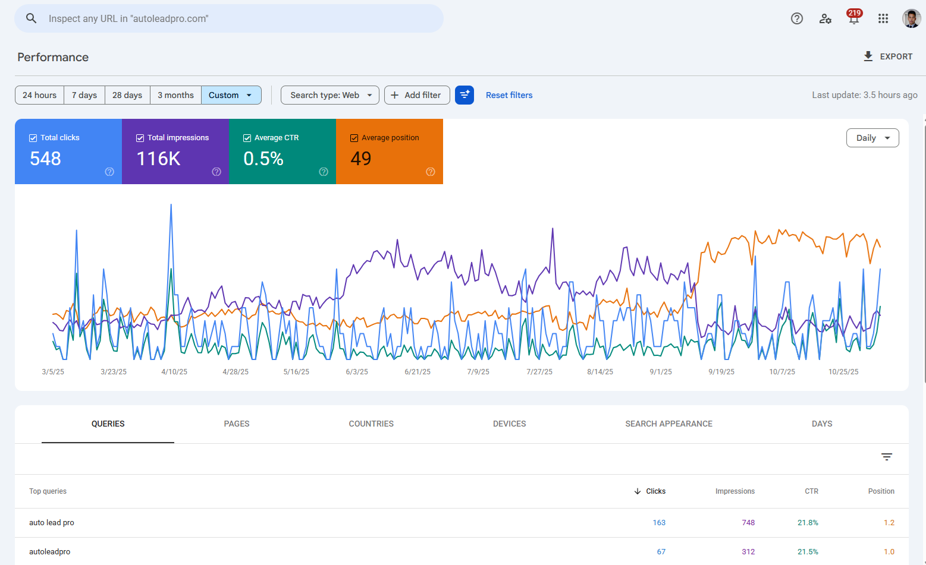Select the 7 days range
This screenshot has height=565, width=926.
tap(84, 95)
